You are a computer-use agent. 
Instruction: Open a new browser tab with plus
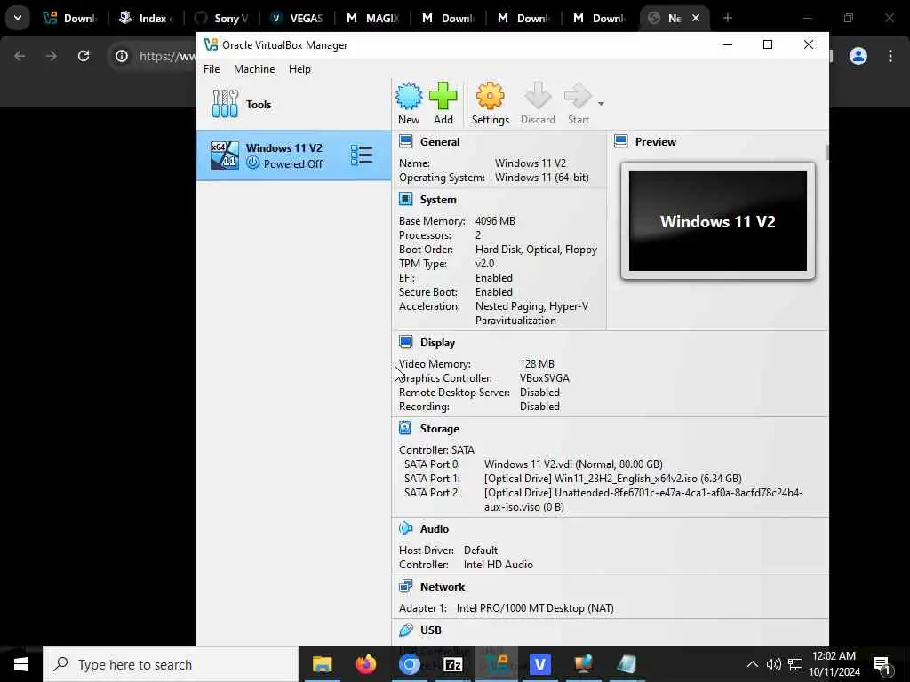click(x=727, y=18)
